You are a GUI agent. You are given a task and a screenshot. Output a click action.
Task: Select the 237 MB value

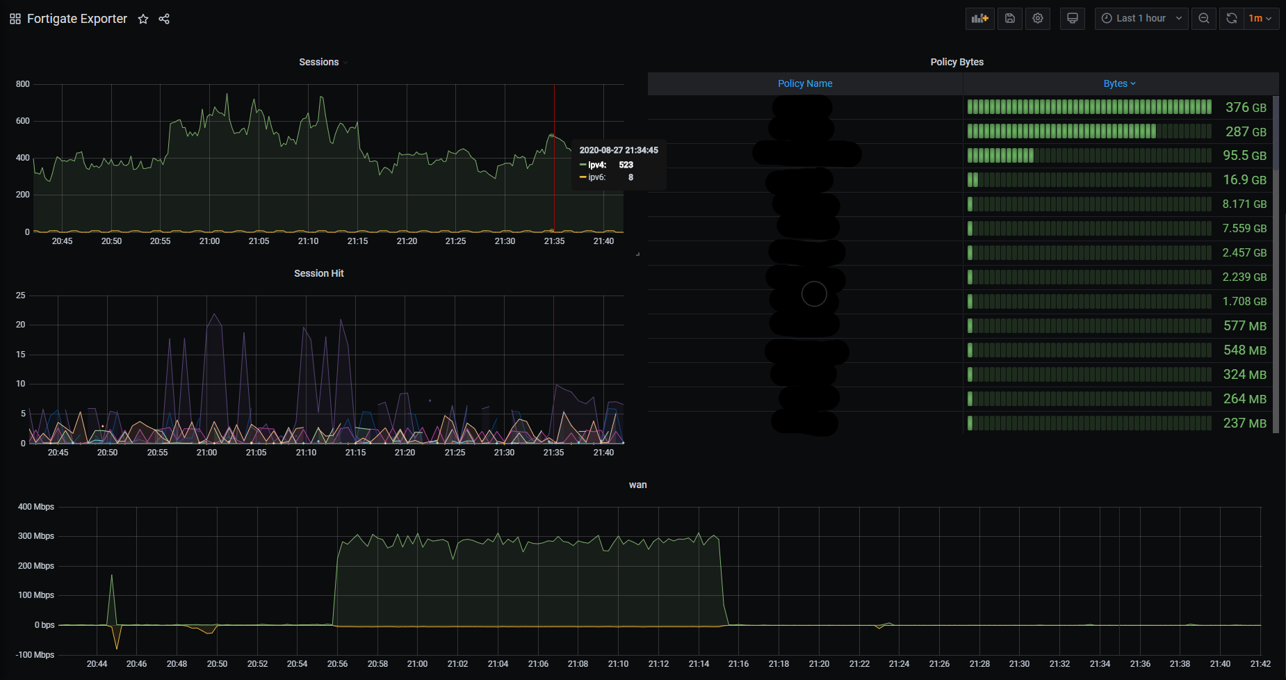1245,423
